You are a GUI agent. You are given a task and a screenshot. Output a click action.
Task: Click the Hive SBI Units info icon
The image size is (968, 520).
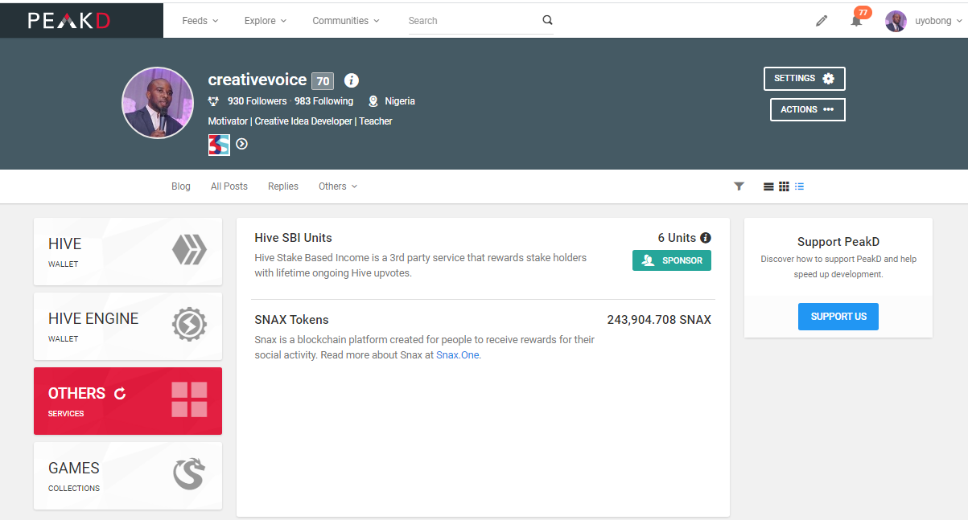tap(706, 238)
